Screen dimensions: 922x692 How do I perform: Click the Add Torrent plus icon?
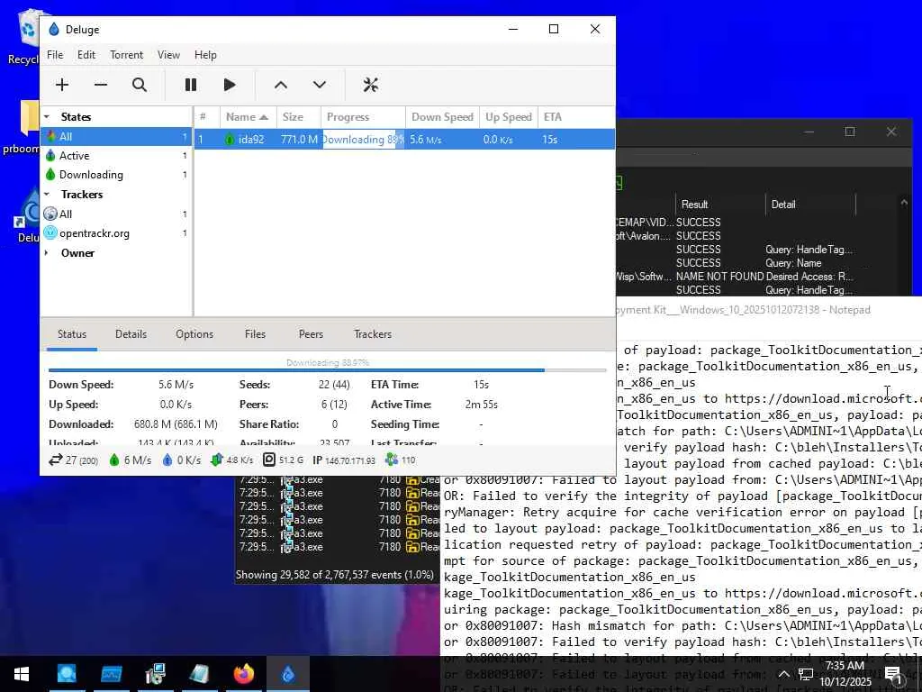point(62,85)
